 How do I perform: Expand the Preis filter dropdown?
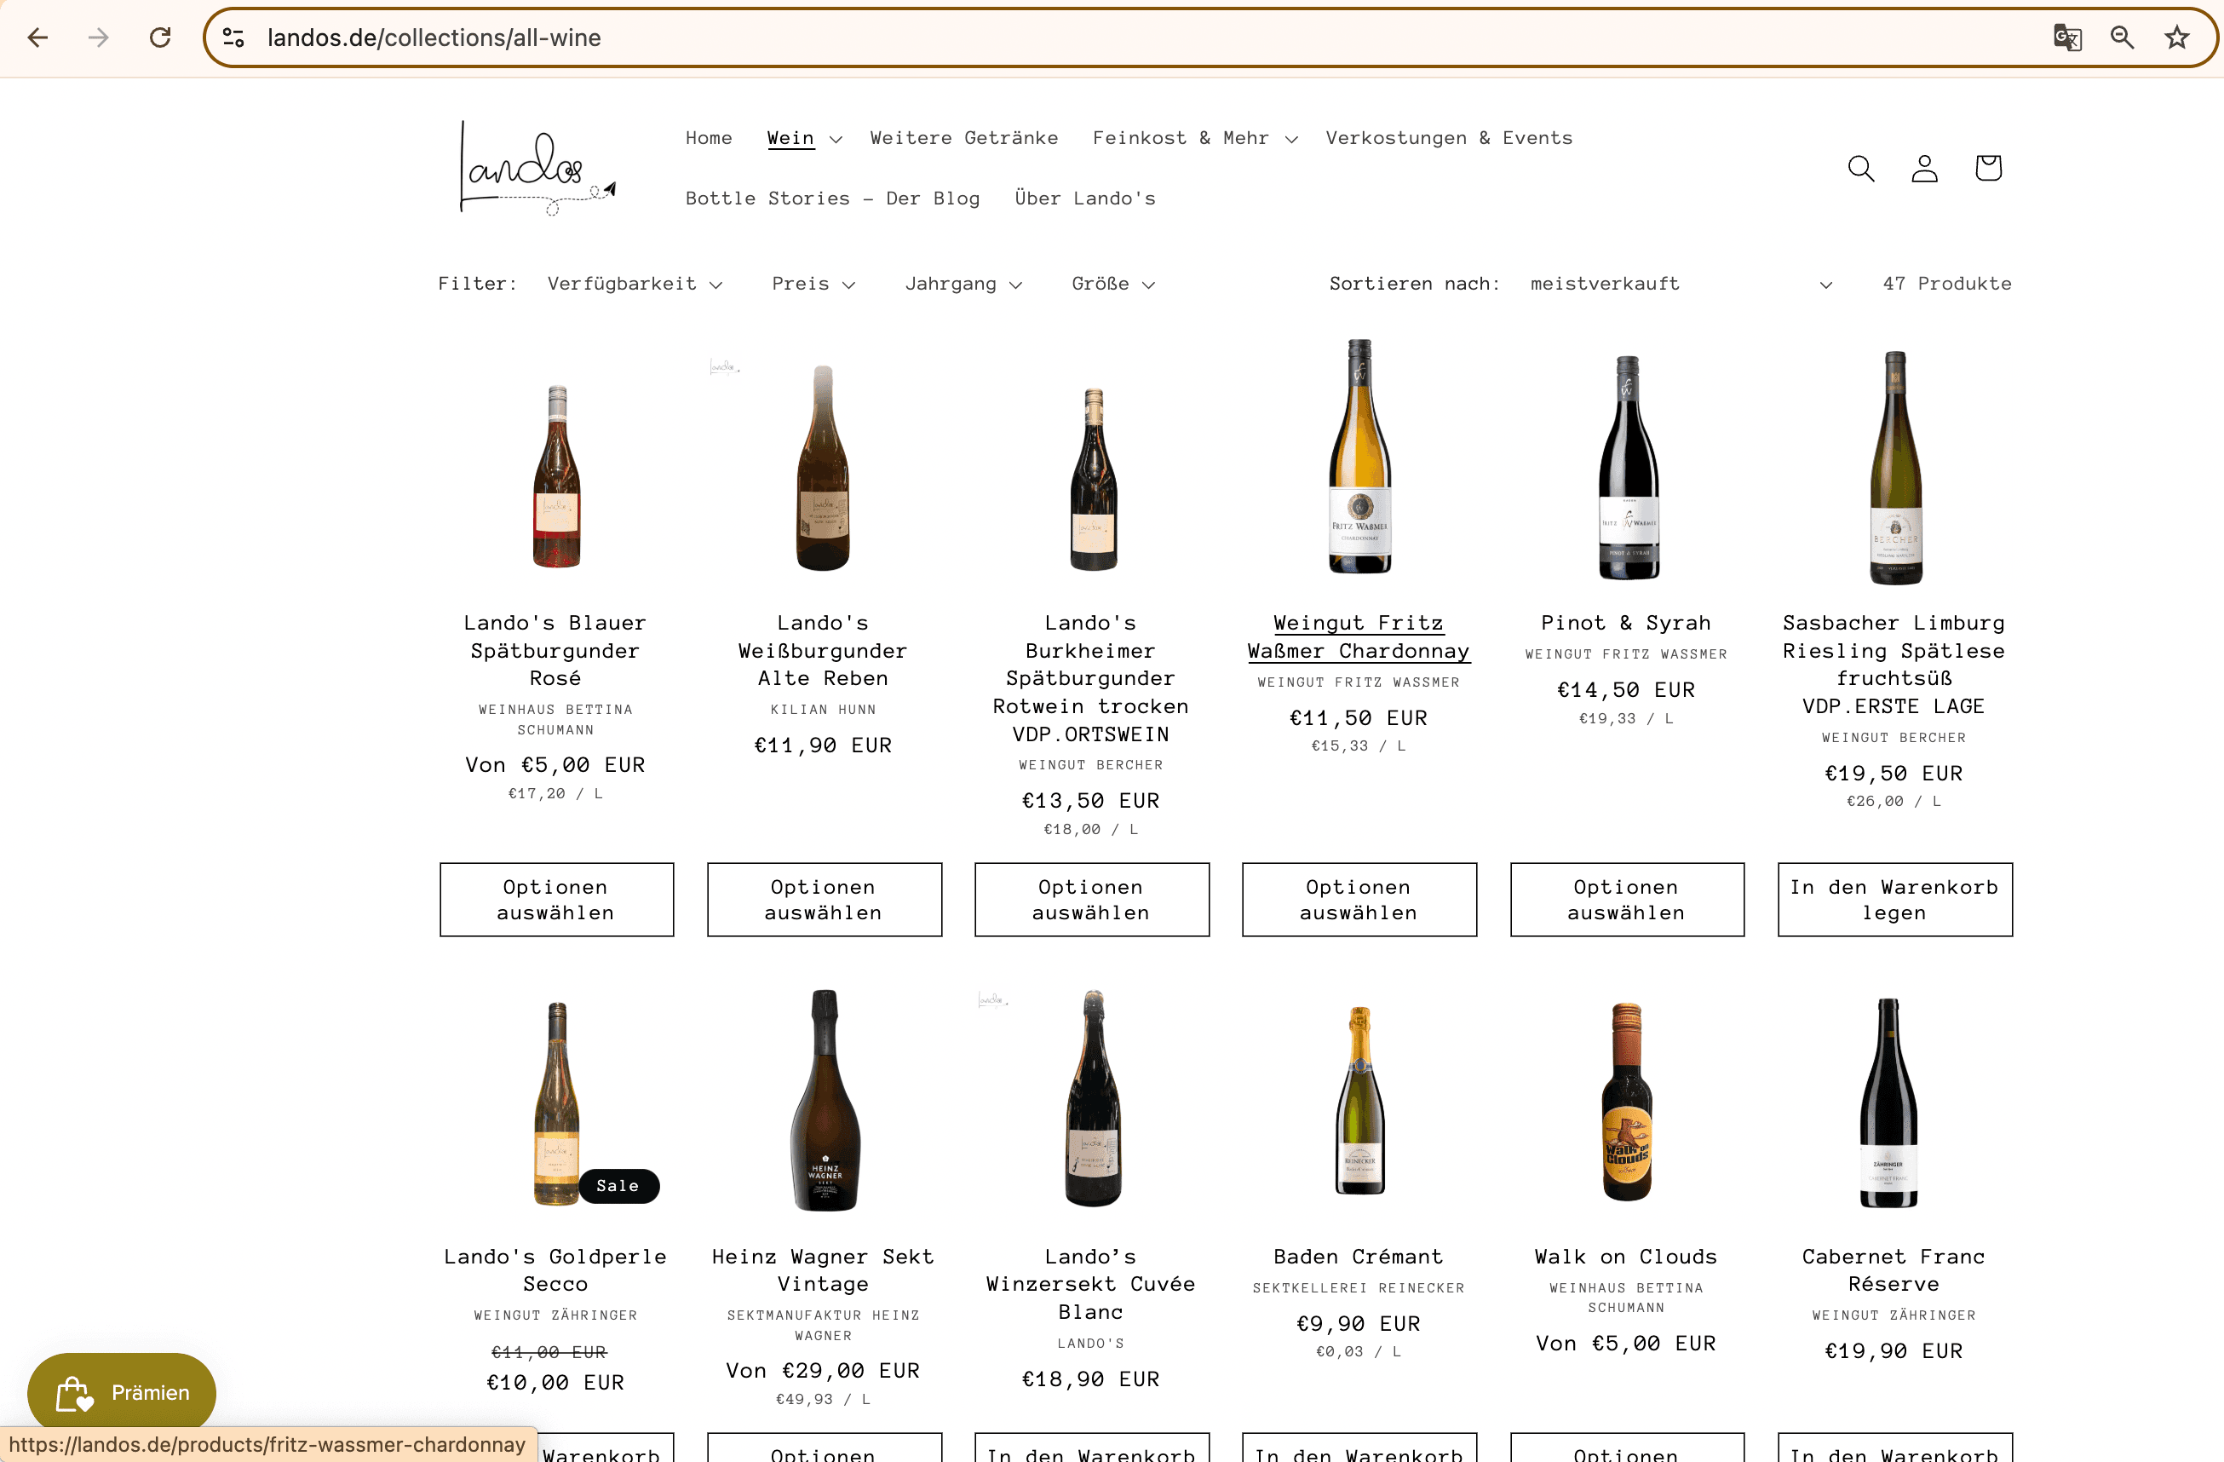click(x=813, y=285)
